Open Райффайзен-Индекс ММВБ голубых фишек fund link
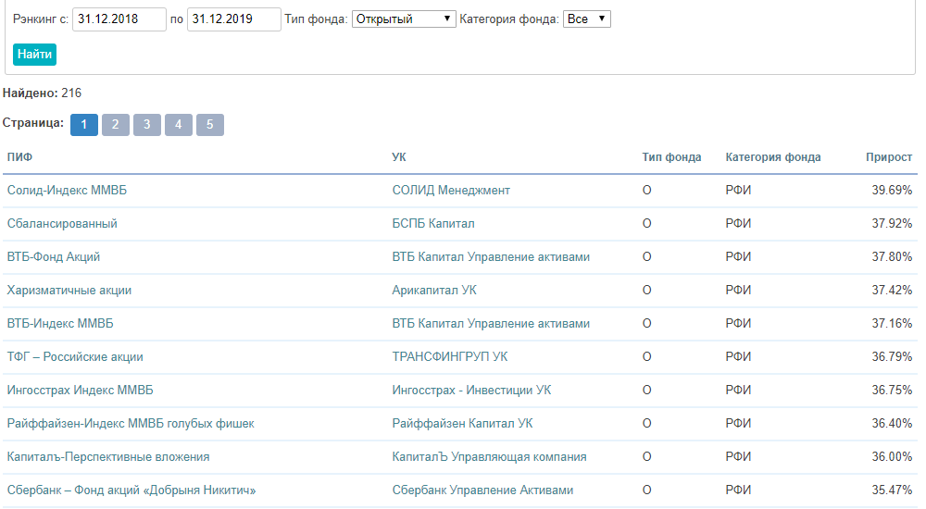Screen dimensions: 926x509 [x=131, y=423]
